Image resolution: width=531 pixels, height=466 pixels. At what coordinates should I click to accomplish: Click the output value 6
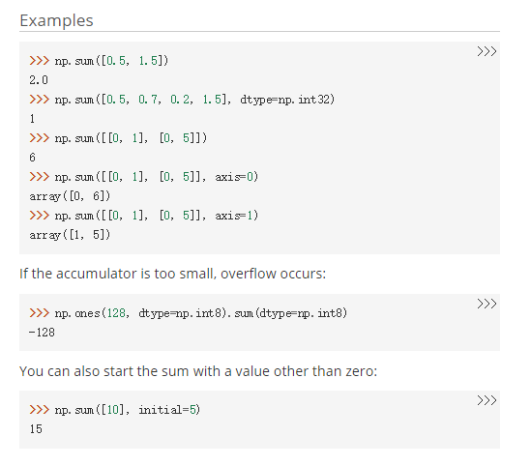pyautogui.click(x=32, y=158)
